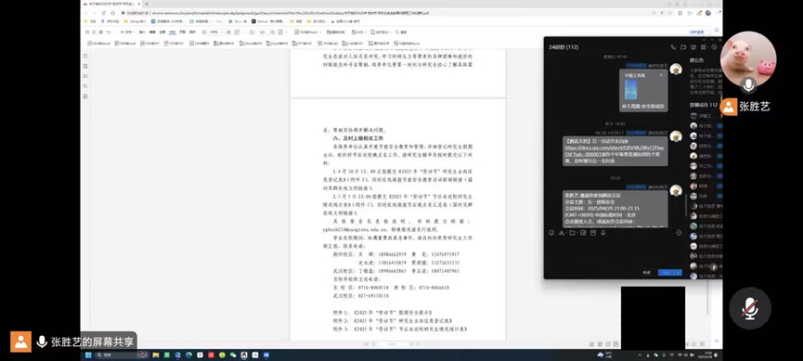Select the highlighted tab in the PDF menu row
The width and height of the screenshot is (803, 361).
point(172,32)
